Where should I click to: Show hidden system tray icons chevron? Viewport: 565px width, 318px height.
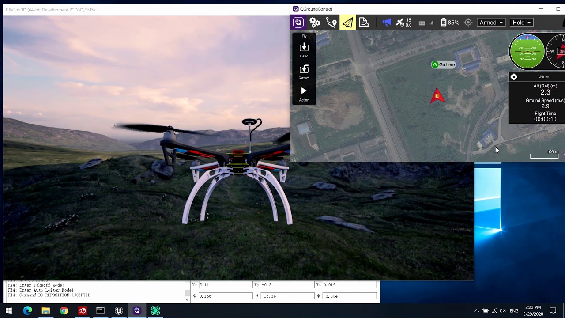click(x=476, y=311)
